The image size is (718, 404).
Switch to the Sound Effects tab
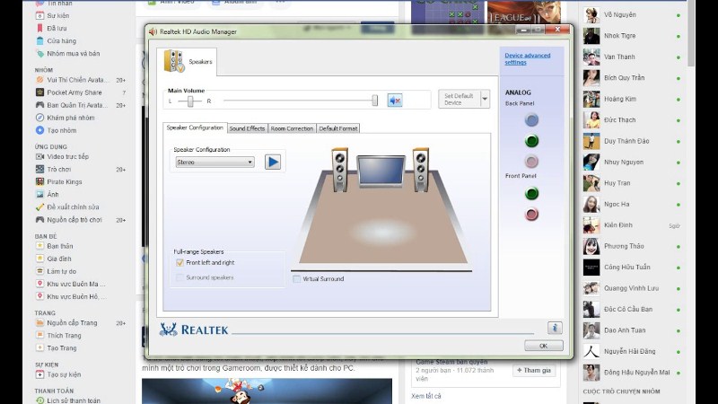tap(247, 128)
